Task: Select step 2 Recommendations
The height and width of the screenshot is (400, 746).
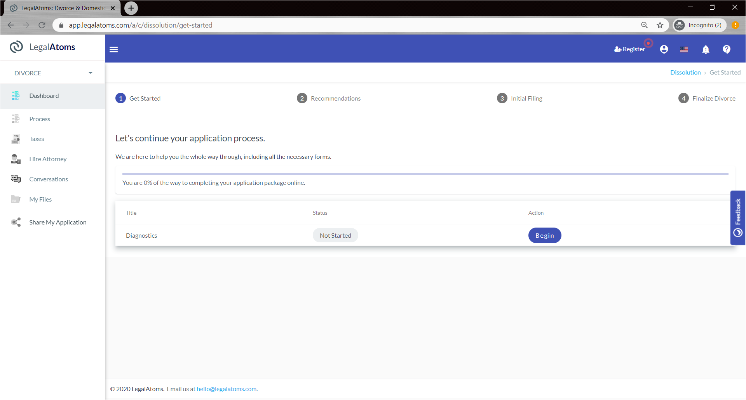Action: (329, 98)
